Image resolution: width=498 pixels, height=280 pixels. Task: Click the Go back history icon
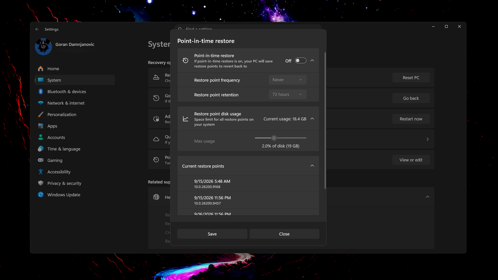point(156,98)
